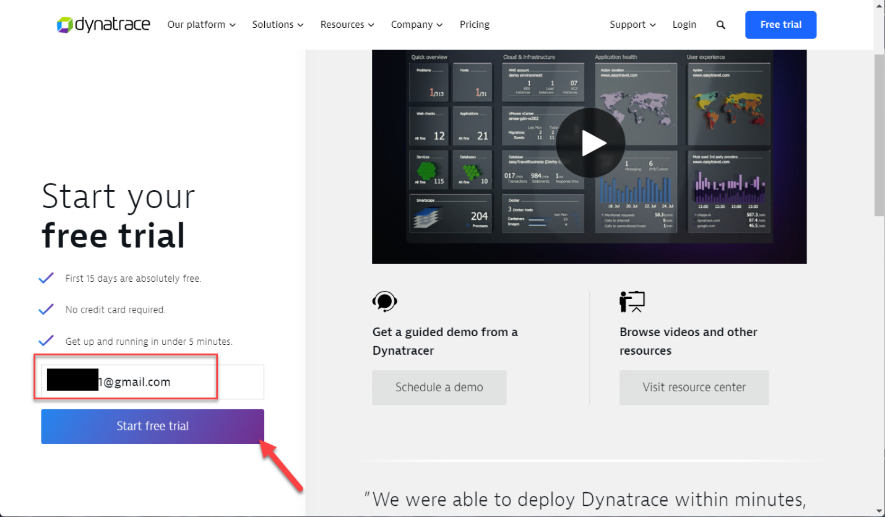Viewport: 885px width, 517px height.
Task: Expand the Our platform menu
Action: pos(201,25)
